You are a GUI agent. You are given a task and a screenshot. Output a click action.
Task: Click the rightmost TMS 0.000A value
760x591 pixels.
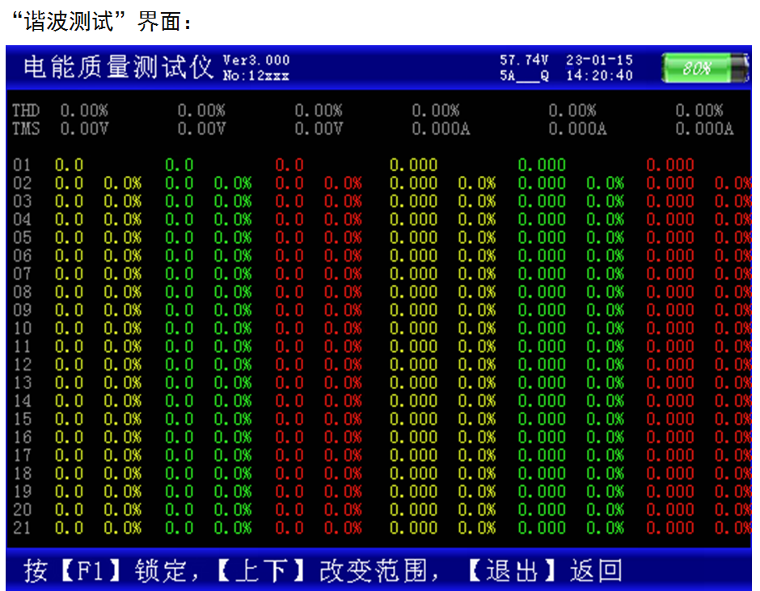[704, 128]
